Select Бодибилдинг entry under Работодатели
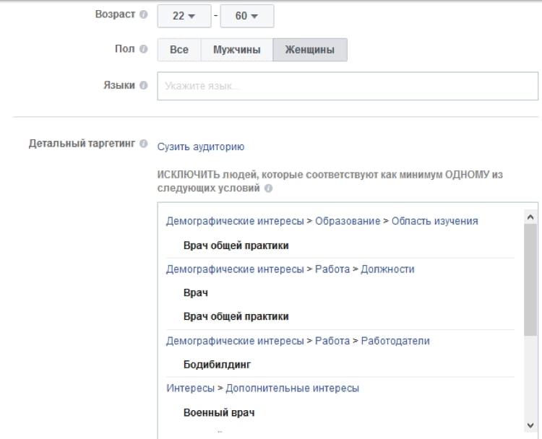 217,365
